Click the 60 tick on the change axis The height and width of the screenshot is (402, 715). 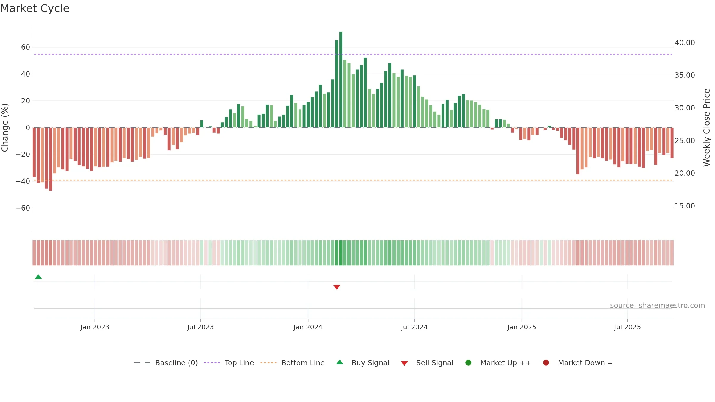26,47
